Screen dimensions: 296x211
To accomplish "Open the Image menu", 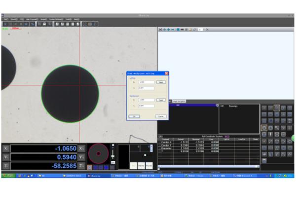I will click(x=43, y=19).
